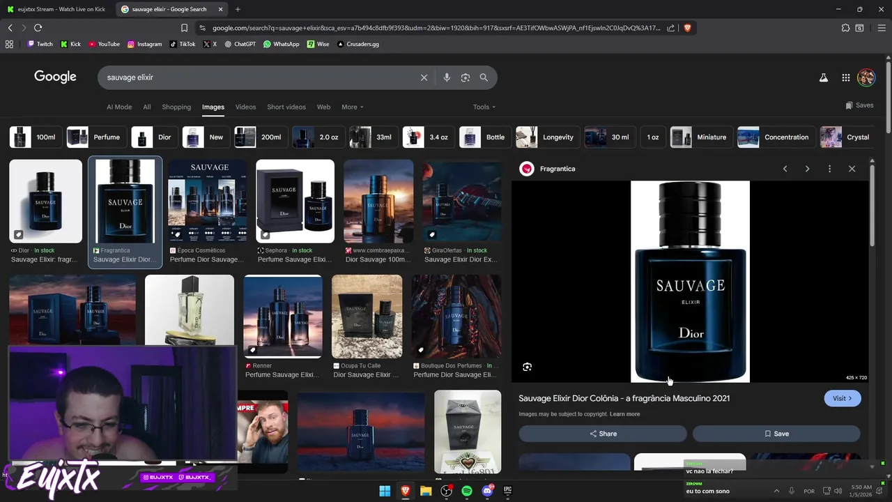Viewport: 892px width, 502px height.
Task: Show hidden system tray icons chevron
Action: [776, 491]
